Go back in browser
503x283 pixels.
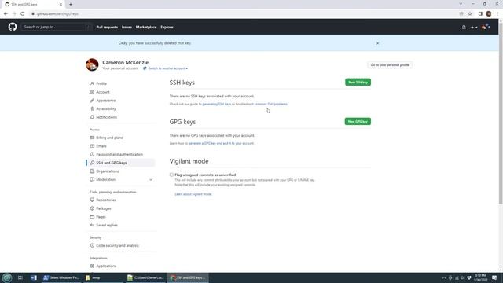click(6, 14)
